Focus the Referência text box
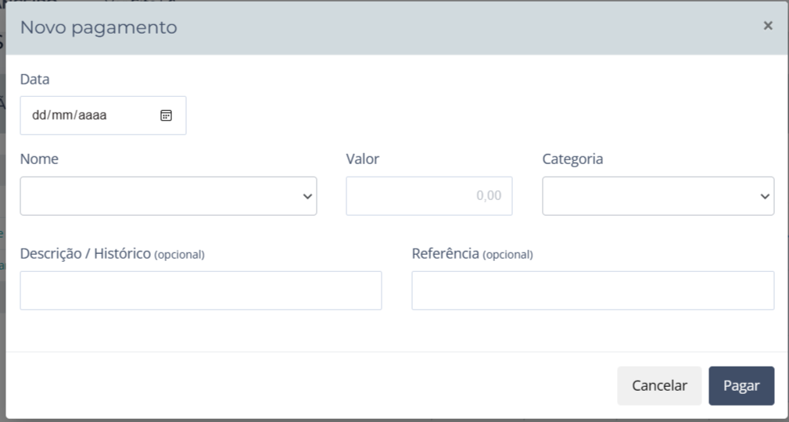 coord(593,291)
